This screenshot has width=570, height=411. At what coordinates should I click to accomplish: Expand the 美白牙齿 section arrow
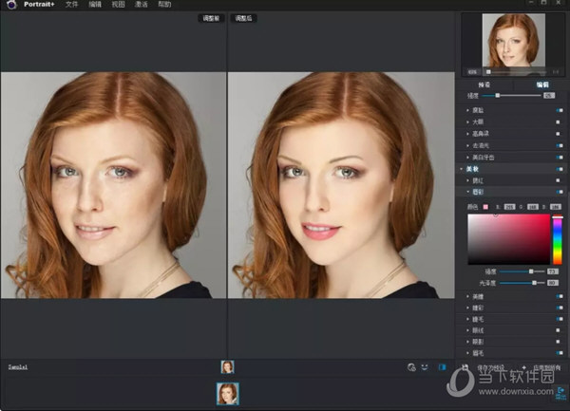pos(467,158)
